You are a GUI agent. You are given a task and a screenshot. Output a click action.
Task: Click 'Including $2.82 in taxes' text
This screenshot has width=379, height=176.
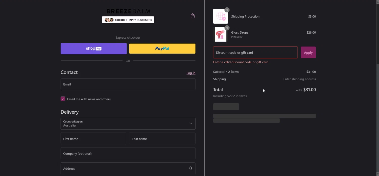point(230,96)
